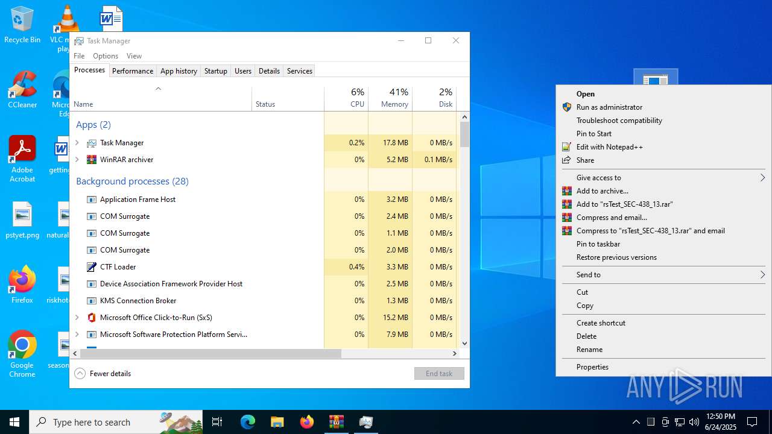
Task: Choose Restore previous versions
Action: [663, 257]
